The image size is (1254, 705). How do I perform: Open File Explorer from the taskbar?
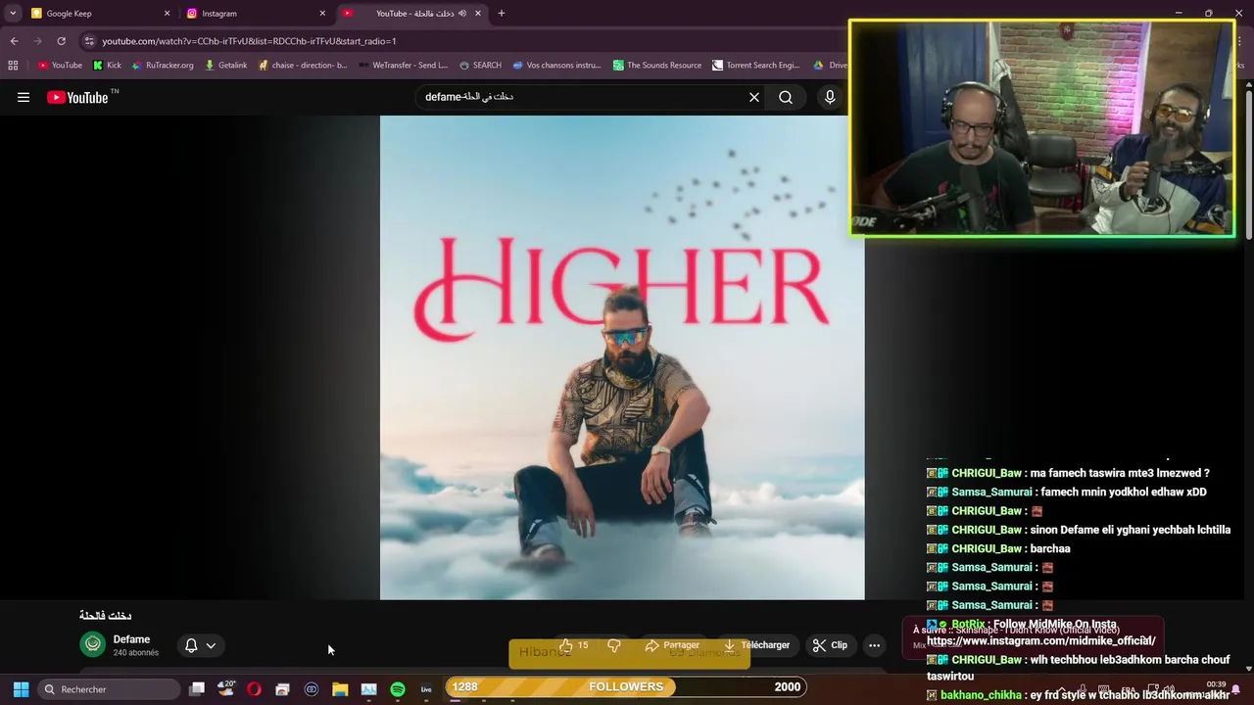(340, 689)
